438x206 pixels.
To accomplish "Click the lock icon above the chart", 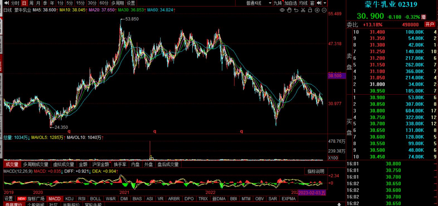I will pos(310,10).
